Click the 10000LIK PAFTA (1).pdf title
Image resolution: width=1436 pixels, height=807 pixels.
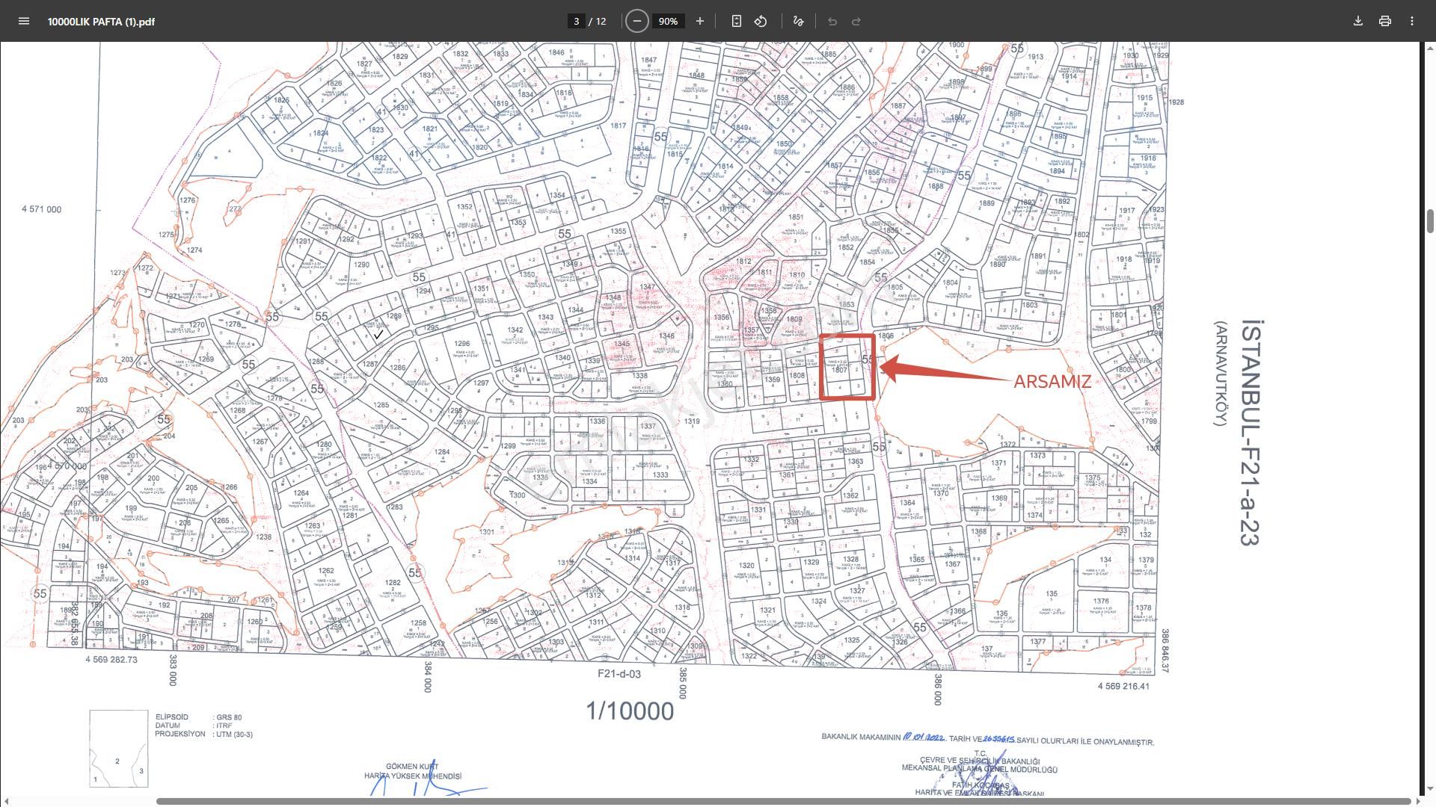(x=101, y=22)
